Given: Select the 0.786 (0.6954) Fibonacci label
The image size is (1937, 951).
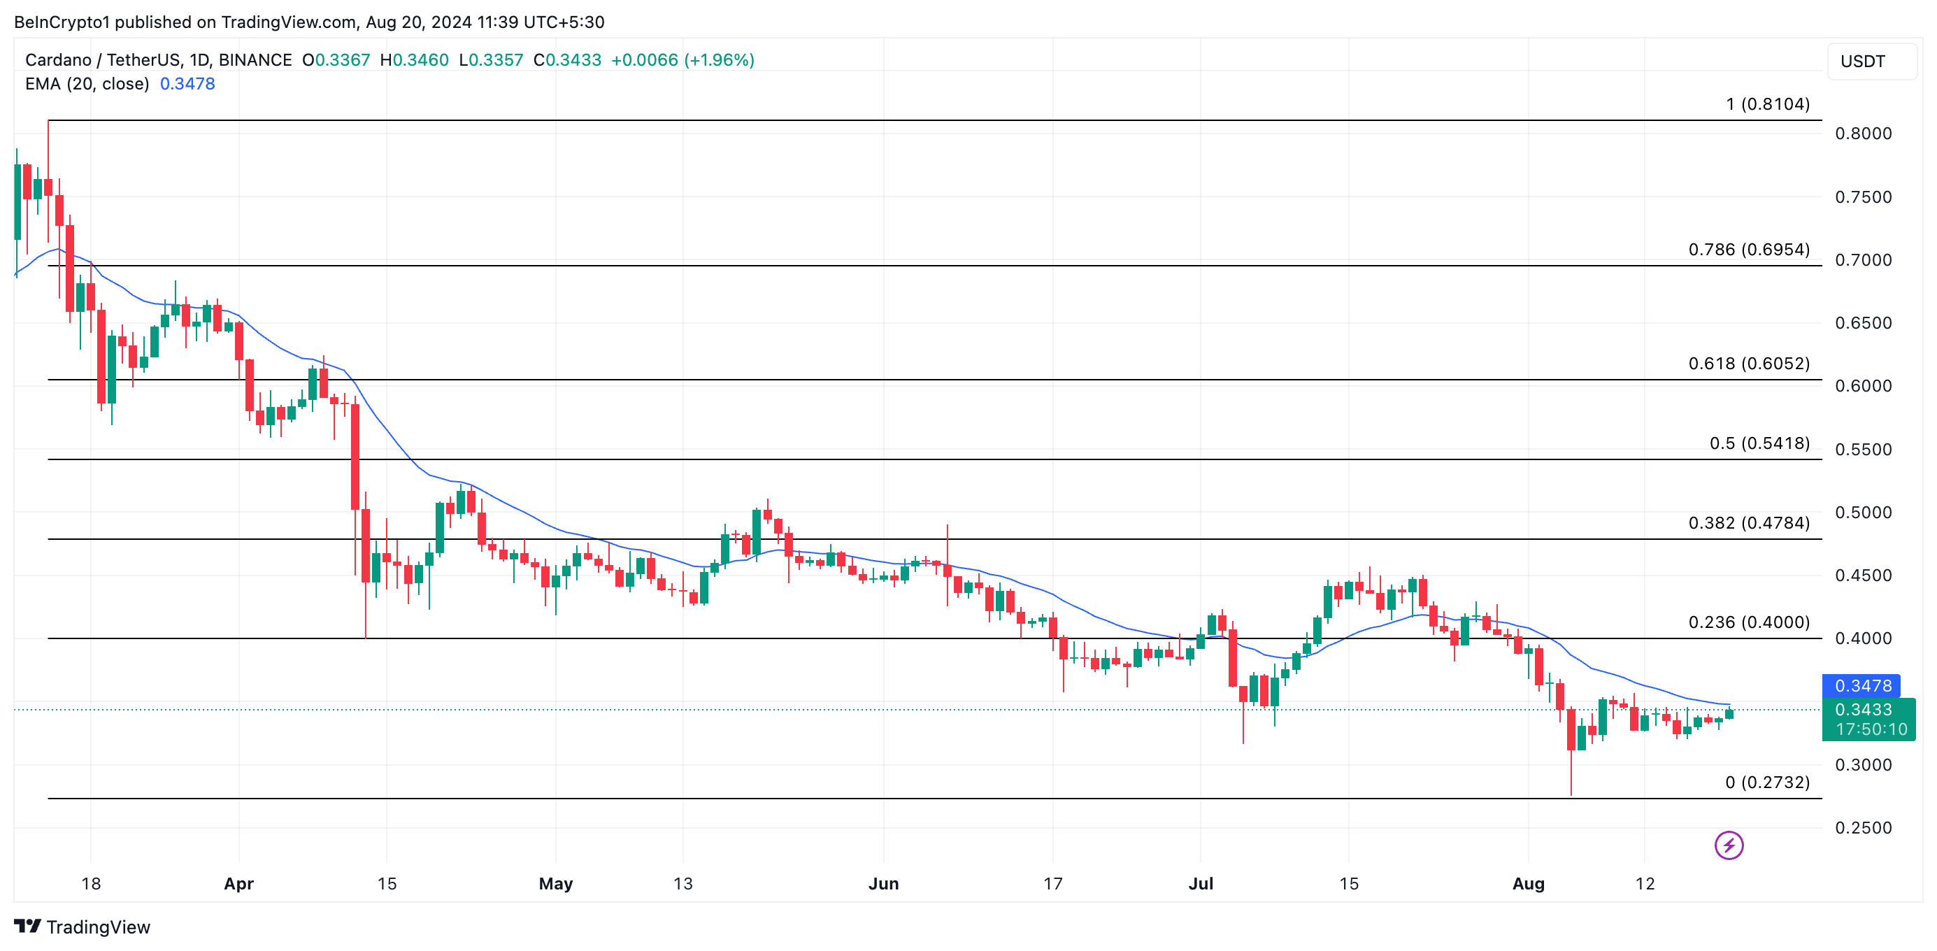Looking at the screenshot, I should pyautogui.click(x=1748, y=249).
